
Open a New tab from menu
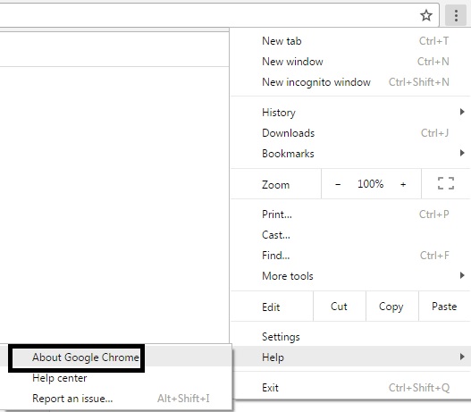coord(350,41)
